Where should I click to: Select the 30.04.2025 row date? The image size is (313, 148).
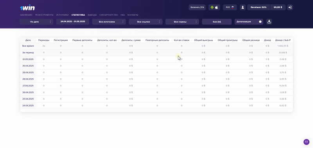[x=28, y=66]
